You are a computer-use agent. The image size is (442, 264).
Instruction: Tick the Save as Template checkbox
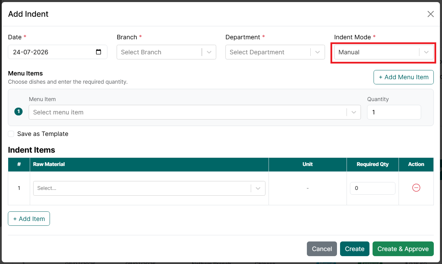(11, 134)
